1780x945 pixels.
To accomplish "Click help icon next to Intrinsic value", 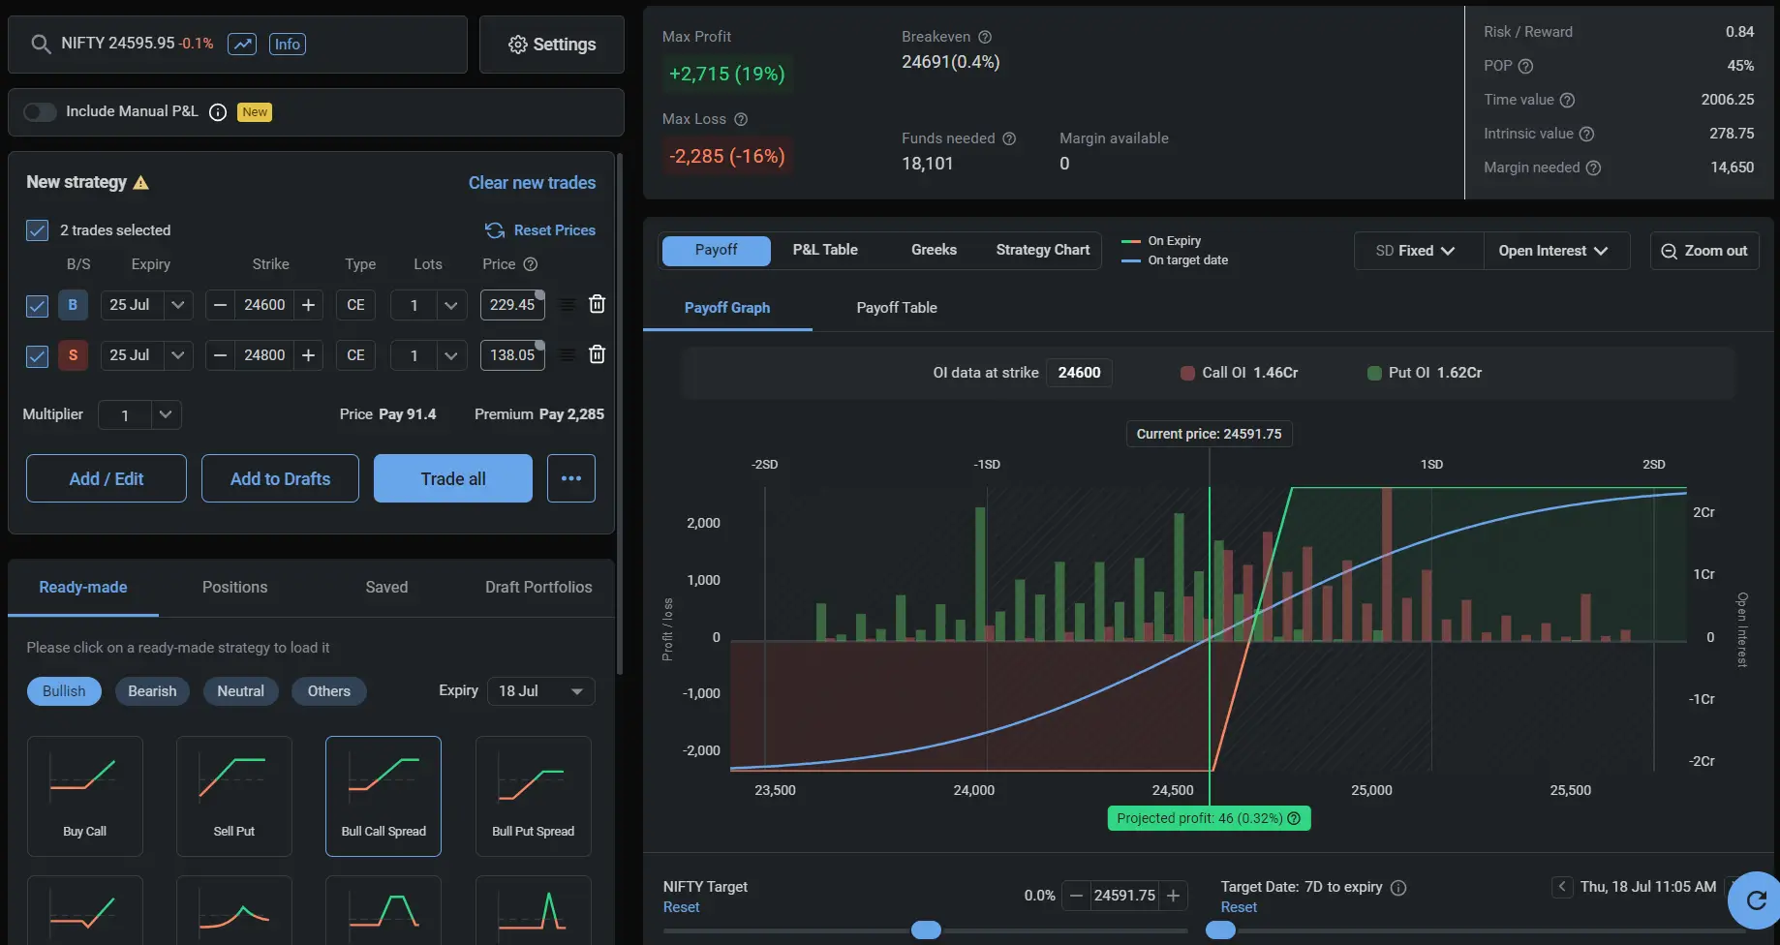I will pyautogui.click(x=1586, y=134).
